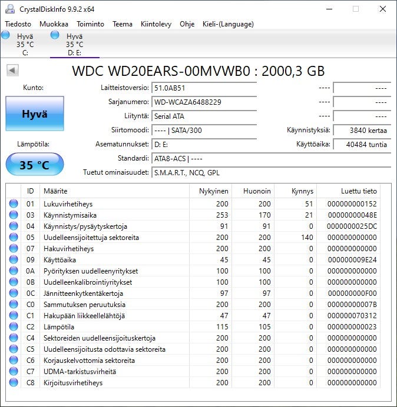Click the serial number field WD-WCAZA6488229
Viewport: 397px width, 407px height.
point(204,102)
